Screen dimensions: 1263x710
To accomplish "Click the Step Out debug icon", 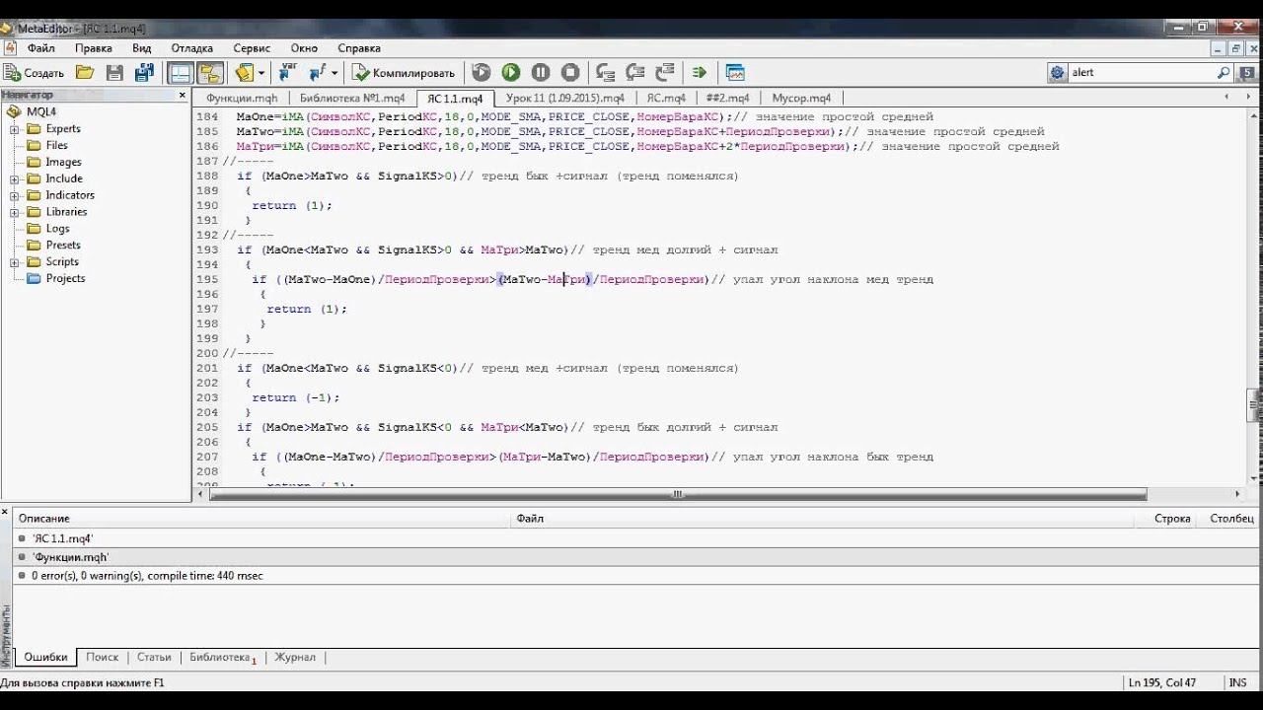I will click(x=665, y=72).
